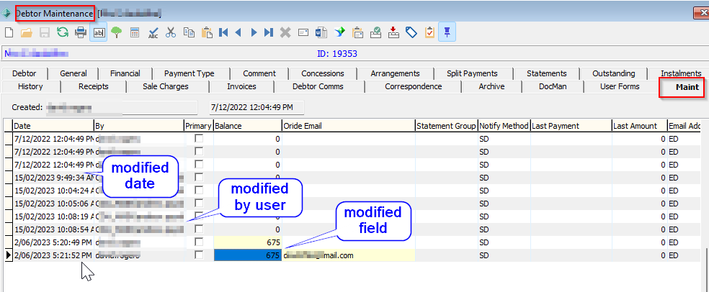Cut with the scissors icon

point(171,32)
